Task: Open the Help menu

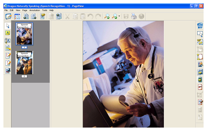Action: click(51, 10)
